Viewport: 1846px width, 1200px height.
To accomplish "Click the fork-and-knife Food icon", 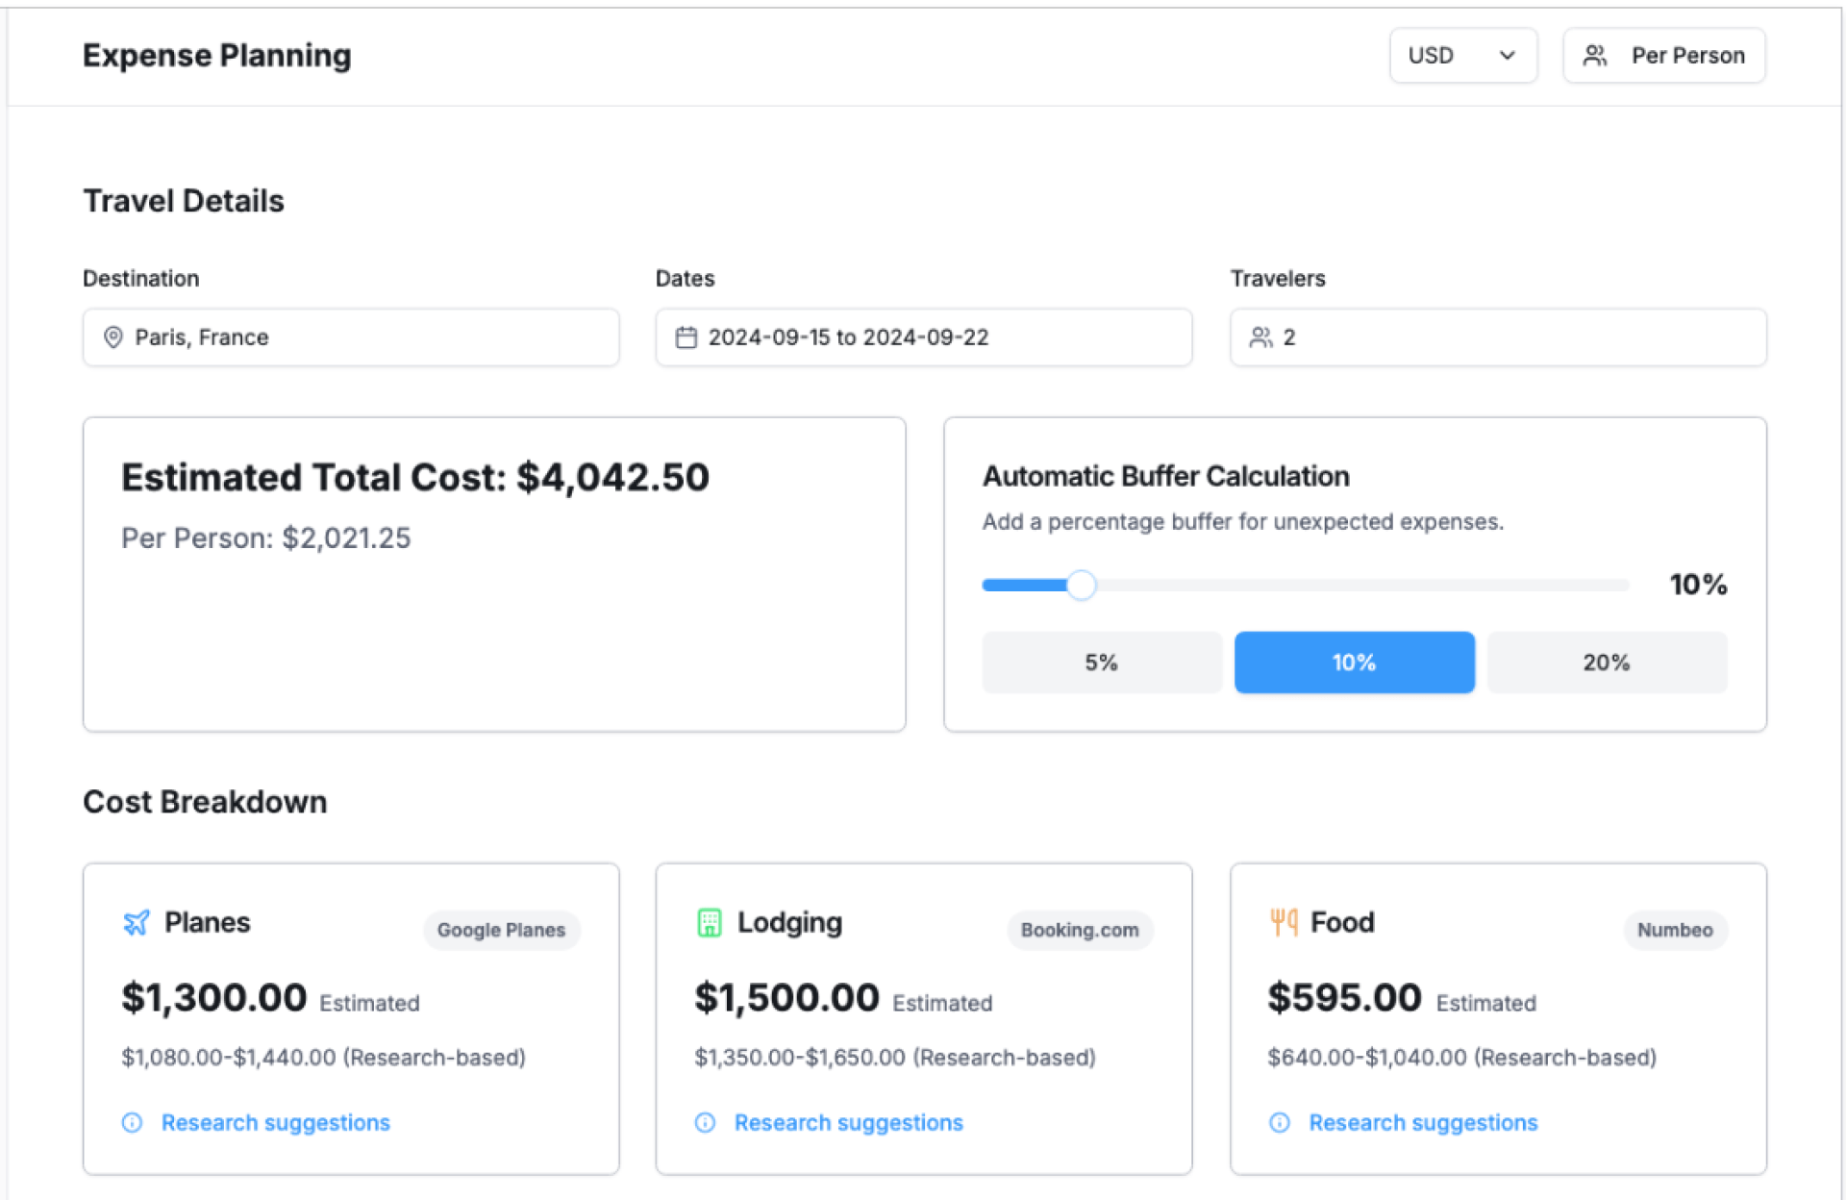I will [1283, 923].
